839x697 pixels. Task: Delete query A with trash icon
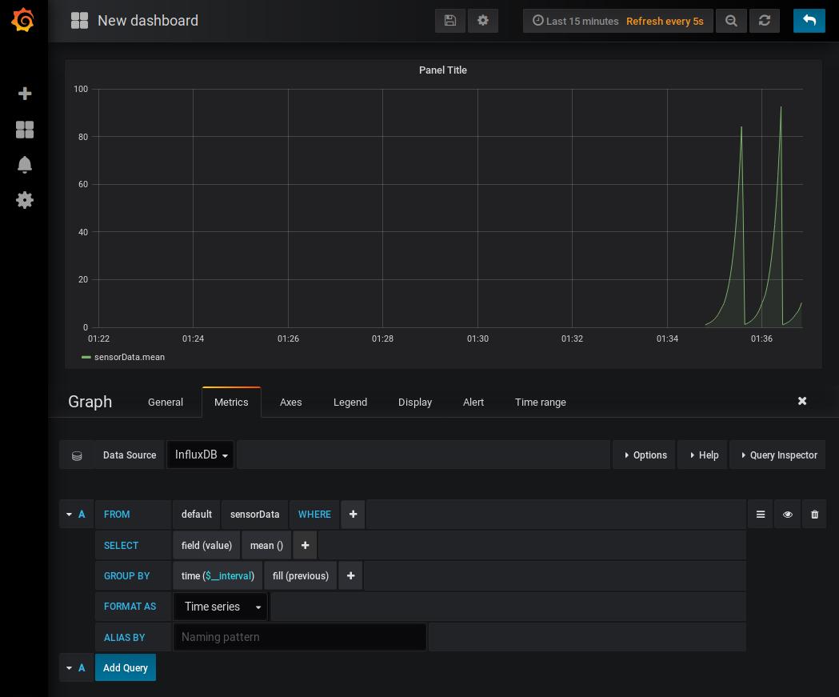[x=814, y=515]
